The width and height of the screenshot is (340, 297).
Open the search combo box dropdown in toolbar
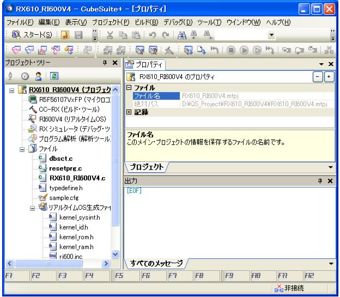272,35
